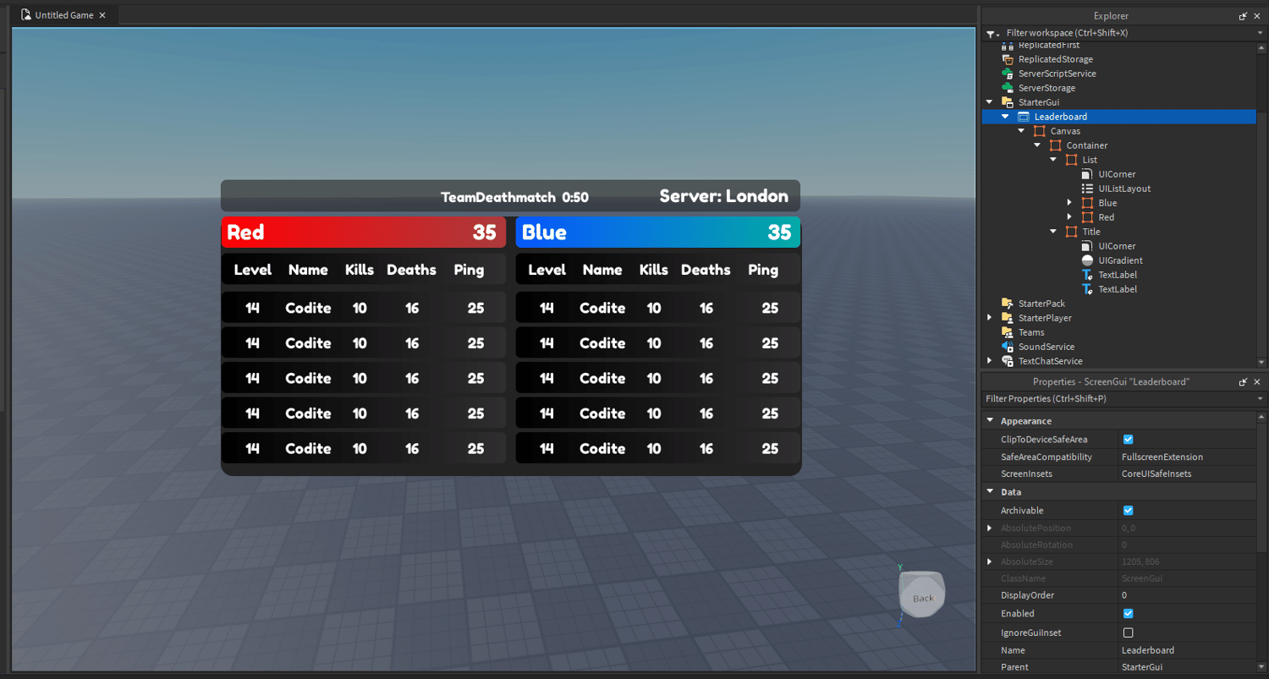The height and width of the screenshot is (679, 1269).
Task: Collapse the Leaderboard tree node
Action: 1005,117
